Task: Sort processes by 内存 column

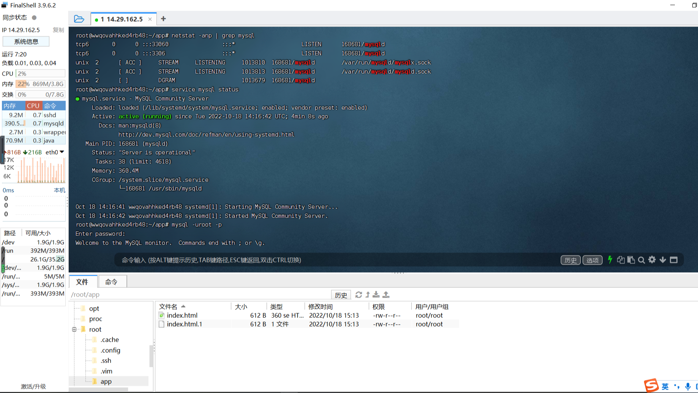Action: [x=14, y=106]
